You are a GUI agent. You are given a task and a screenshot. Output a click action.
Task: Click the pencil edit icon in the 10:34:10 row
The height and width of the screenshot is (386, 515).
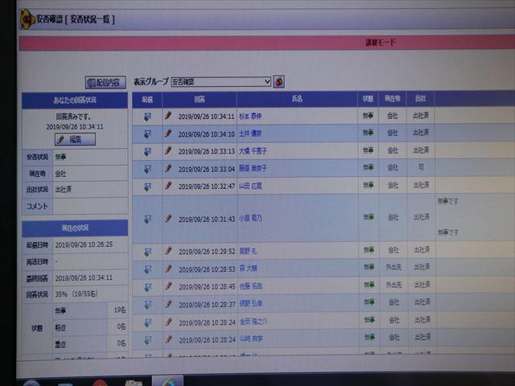point(168,133)
